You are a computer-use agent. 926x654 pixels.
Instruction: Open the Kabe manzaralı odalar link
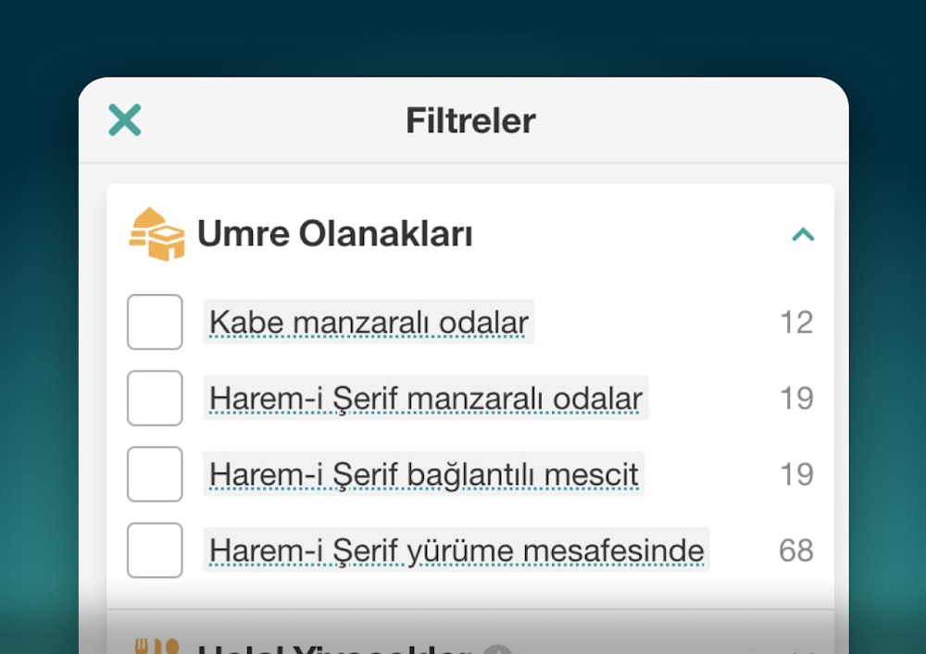(368, 323)
